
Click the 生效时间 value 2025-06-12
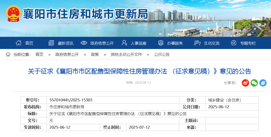[x=60, y=127]
